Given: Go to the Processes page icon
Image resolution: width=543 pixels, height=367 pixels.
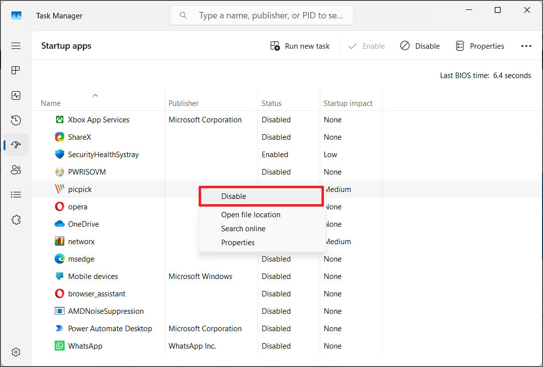Looking at the screenshot, I should click(x=16, y=70).
